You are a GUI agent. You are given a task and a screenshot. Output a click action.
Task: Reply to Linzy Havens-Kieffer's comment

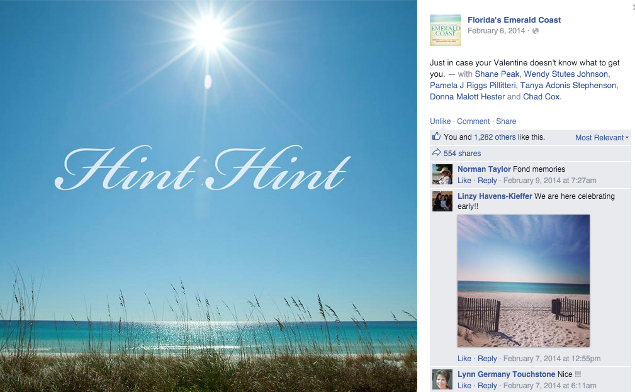[487, 359]
